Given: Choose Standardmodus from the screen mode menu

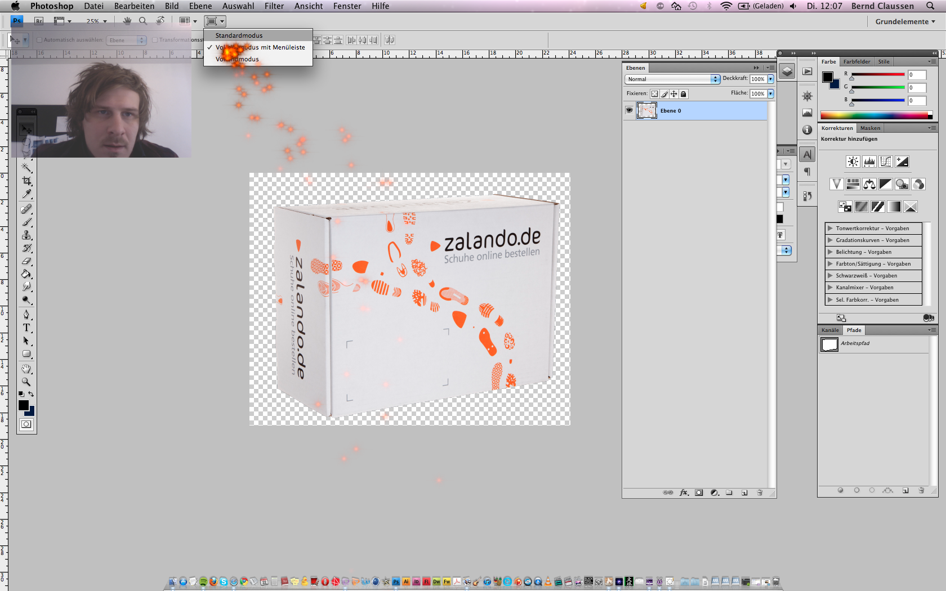Looking at the screenshot, I should pyautogui.click(x=239, y=35).
